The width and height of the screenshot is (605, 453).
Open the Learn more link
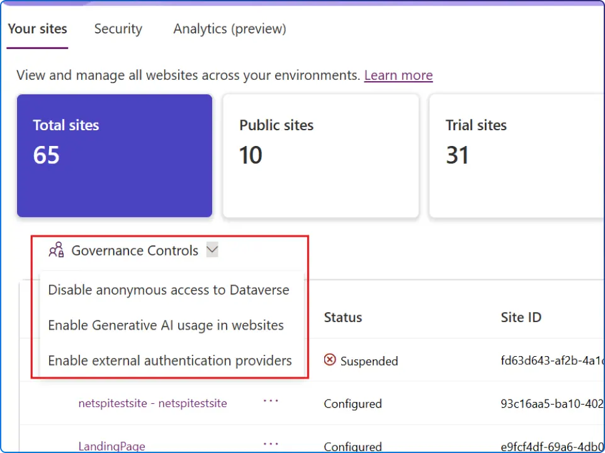[x=398, y=75]
